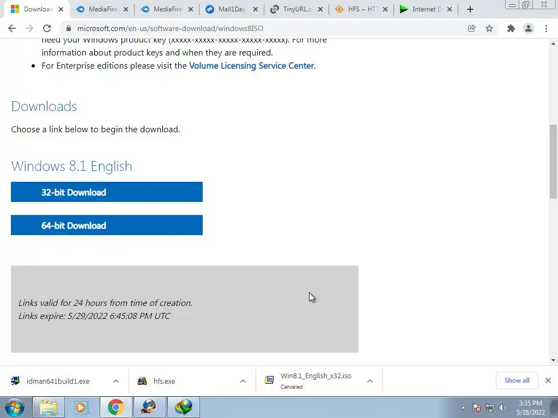The height and width of the screenshot is (418, 558).
Task: Switch to the Mail1Day tab
Action: point(232,9)
